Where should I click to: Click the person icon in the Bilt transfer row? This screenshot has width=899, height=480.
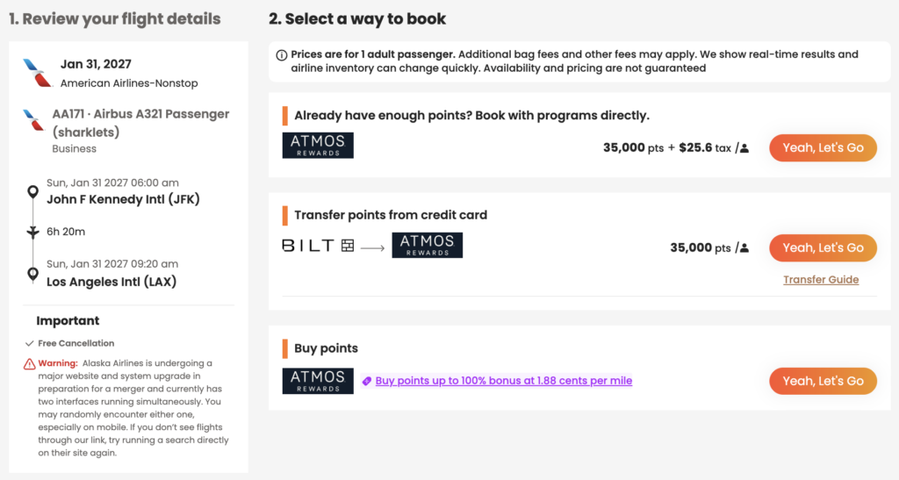click(744, 248)
